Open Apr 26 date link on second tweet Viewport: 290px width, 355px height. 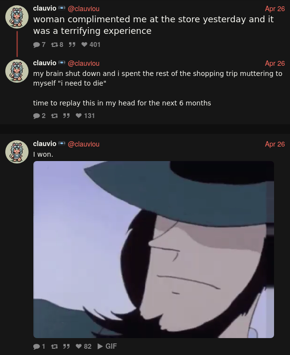275,63
